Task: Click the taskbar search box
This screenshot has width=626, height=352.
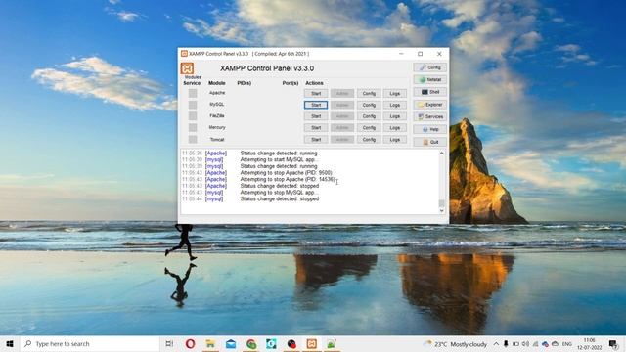Action: point(90,343)
